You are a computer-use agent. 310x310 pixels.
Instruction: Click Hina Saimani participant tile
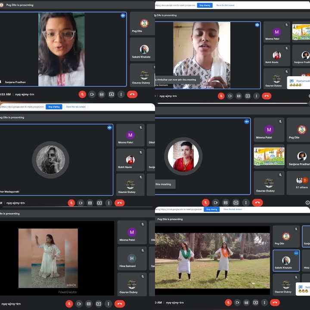pyautogui.click(x=131, y=260)
